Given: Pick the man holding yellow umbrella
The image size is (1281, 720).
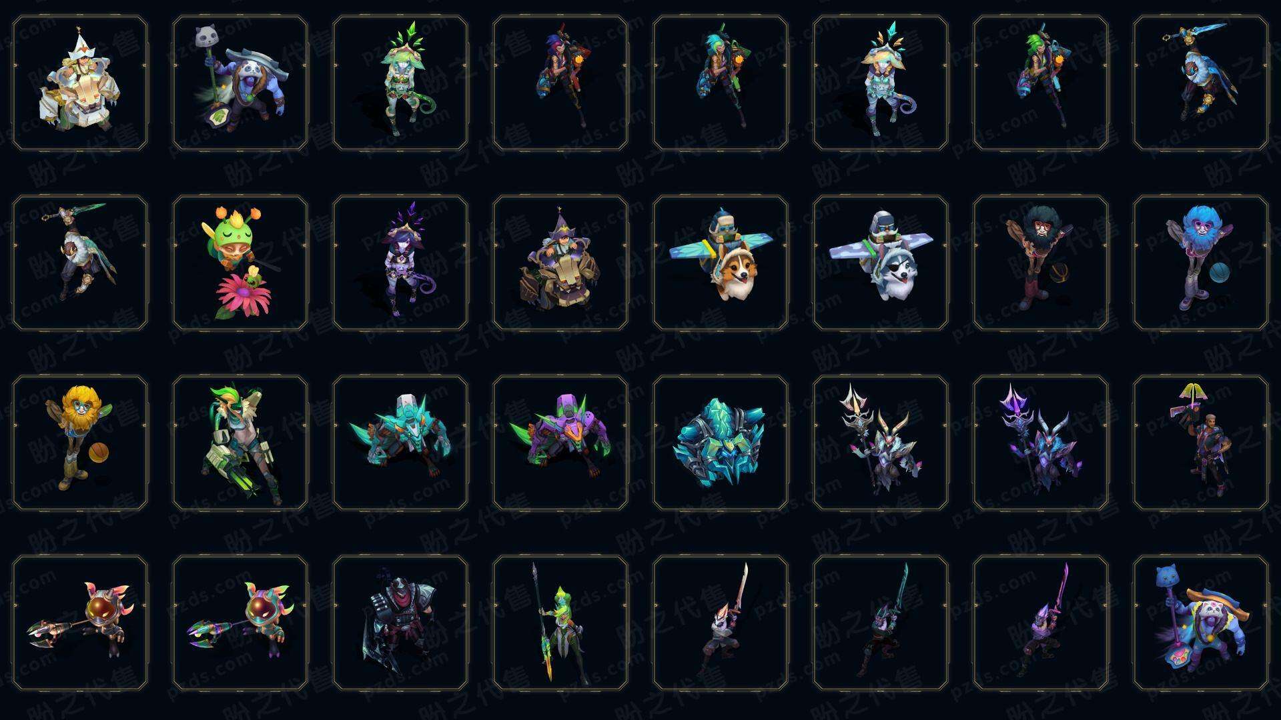Looking at the screenshot, I should (x=1201, y=443).
